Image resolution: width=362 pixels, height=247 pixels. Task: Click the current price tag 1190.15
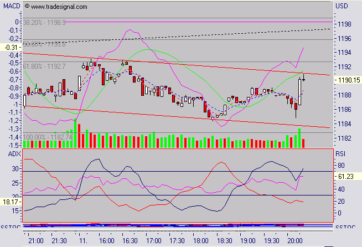(349, 80)
